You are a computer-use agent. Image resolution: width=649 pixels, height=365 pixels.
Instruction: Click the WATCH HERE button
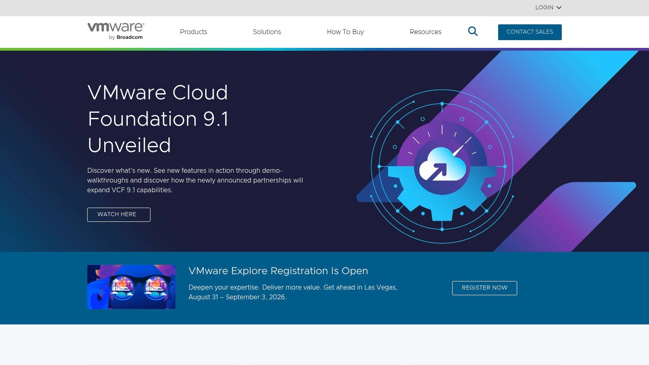[x=119, y=215]
